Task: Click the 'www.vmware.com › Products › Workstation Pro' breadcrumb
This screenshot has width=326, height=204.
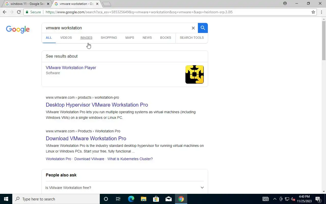Action: pyautogui.click(x=83, y=131)
